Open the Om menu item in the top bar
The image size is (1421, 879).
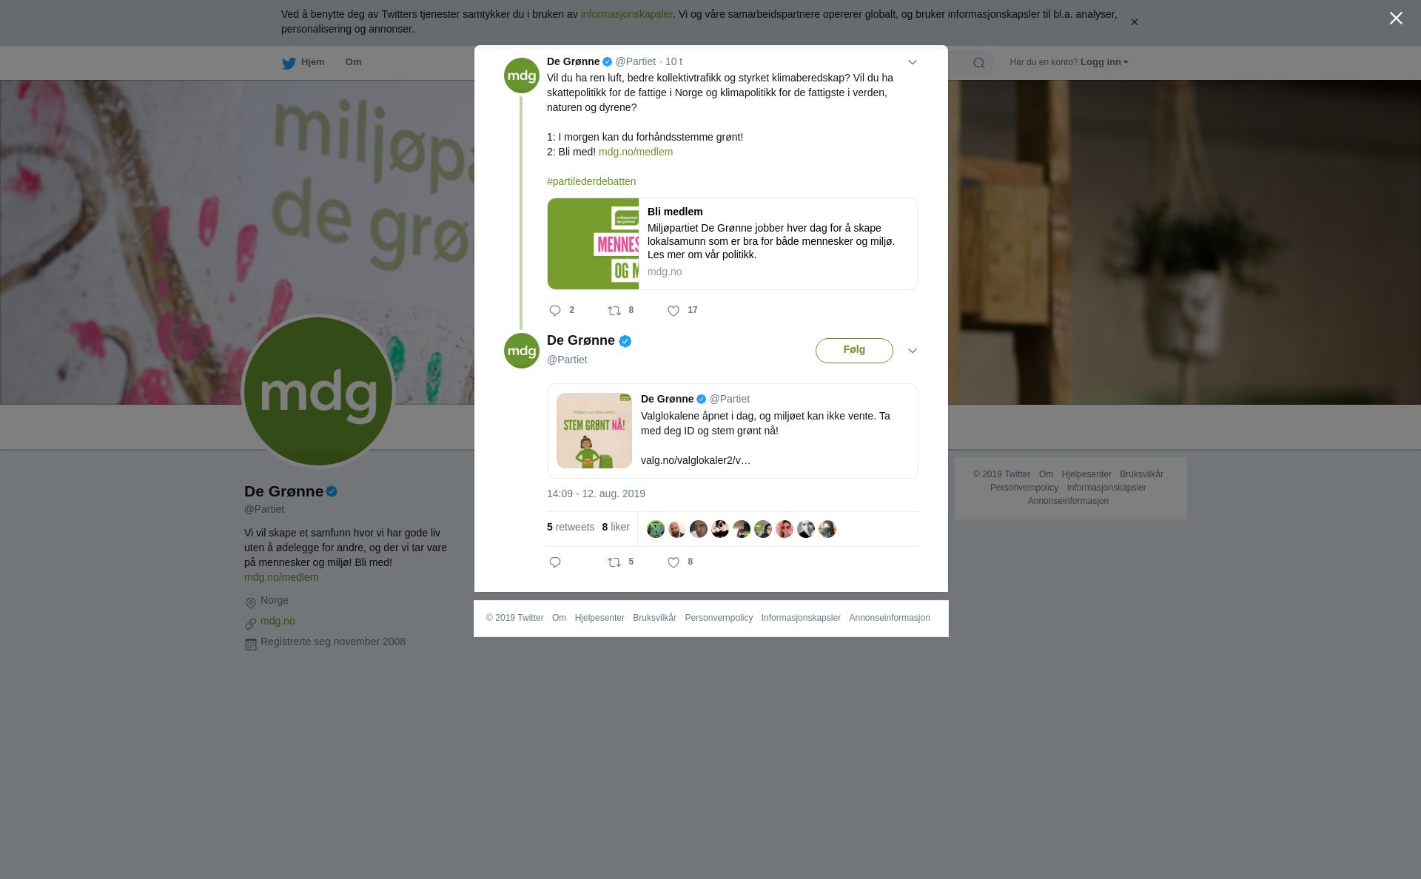[x=353, y=62]
